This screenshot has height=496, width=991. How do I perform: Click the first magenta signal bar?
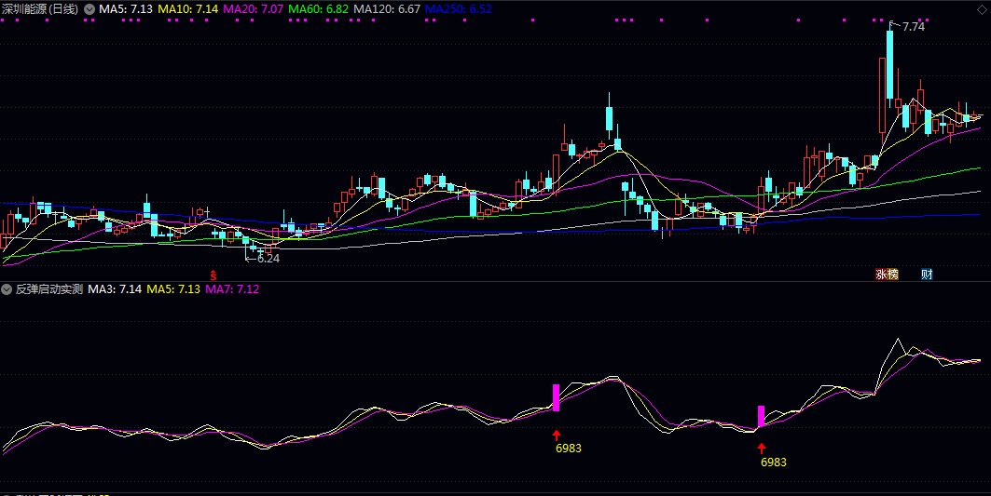coord(557,397)
